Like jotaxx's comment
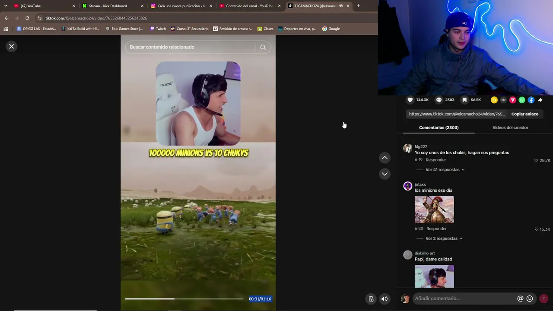Viewport: 553px width, 311px height. pos(537,229)
